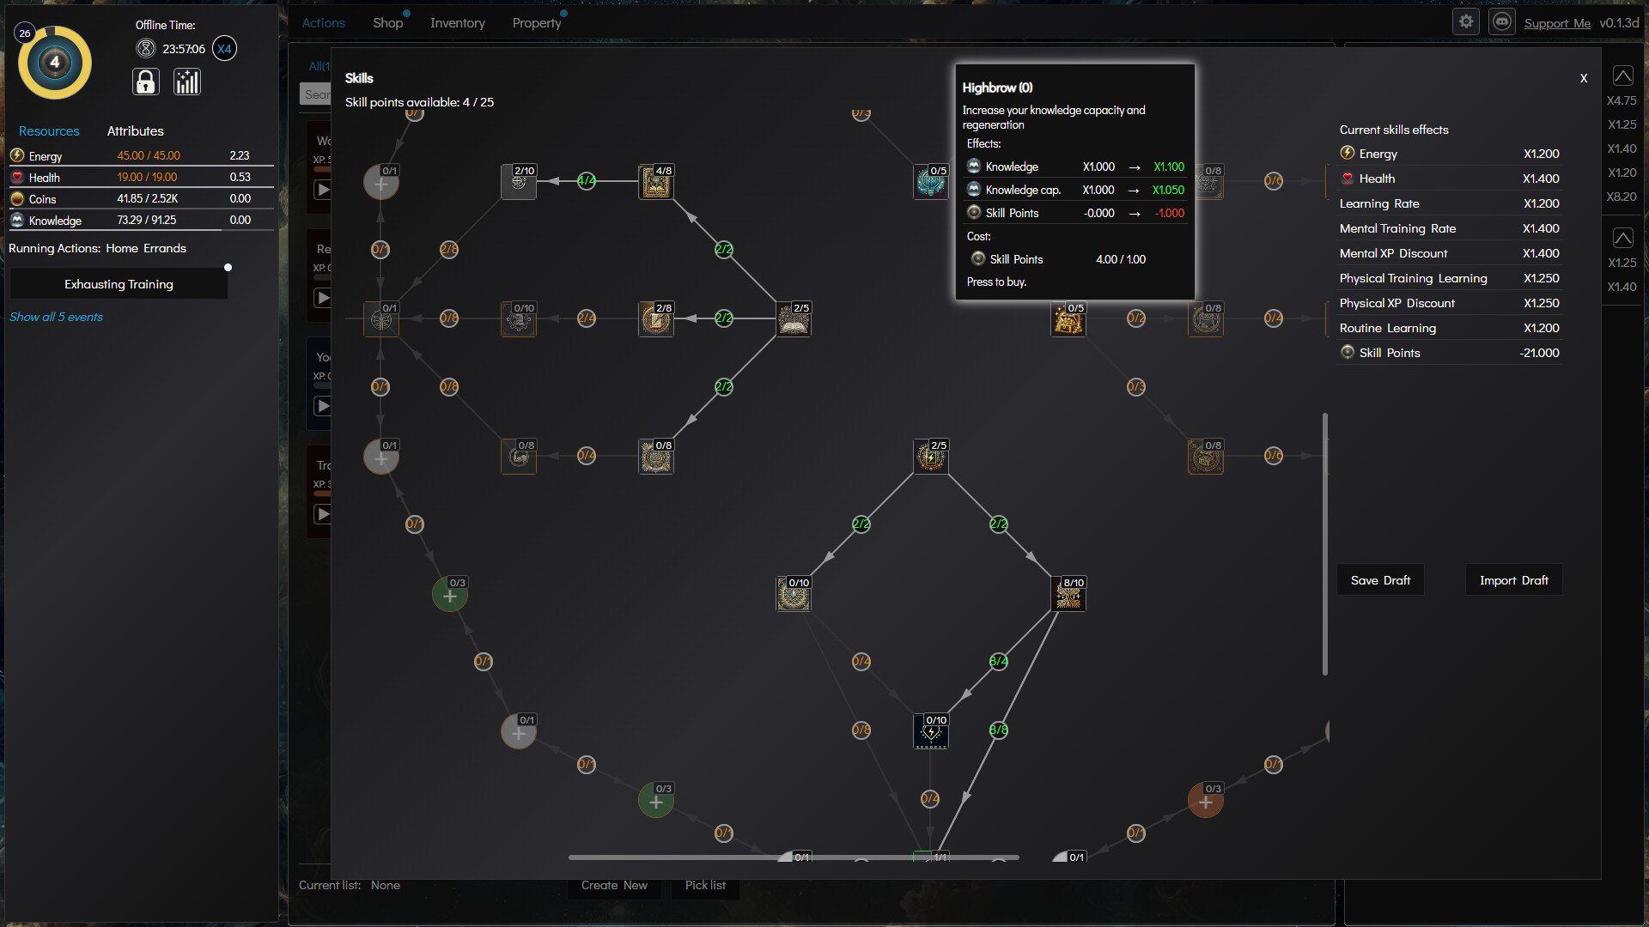1649x927 pixels.
Task: Expand the Show all 5 events list
Action: [56, 317]
